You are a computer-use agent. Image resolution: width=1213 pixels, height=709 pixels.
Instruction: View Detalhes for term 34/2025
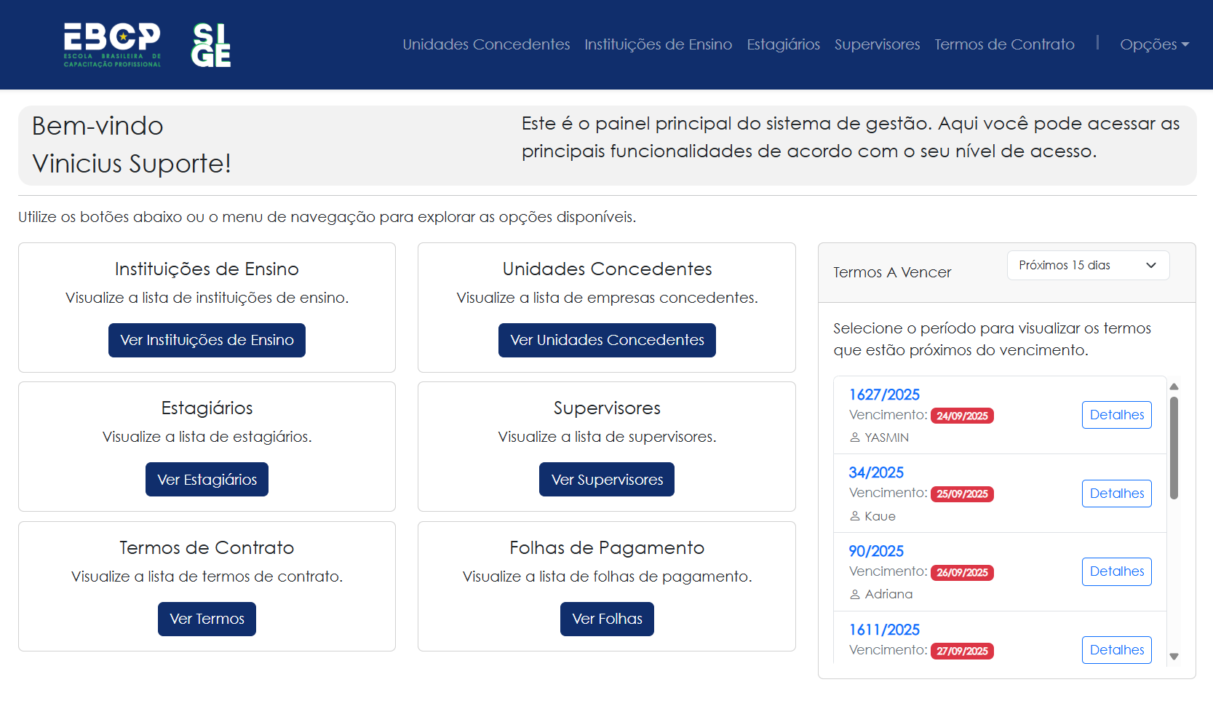click(x=1116, y=494)
